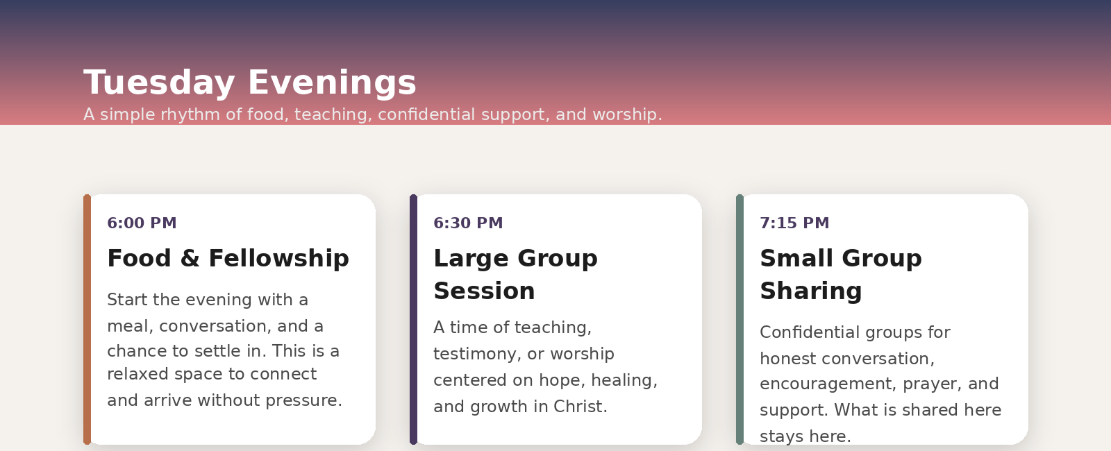Image resolution: width=1111 pixels, height=451 pixels.
Task: Open the Large Group Session heading
Action: (x=515, y=274)
